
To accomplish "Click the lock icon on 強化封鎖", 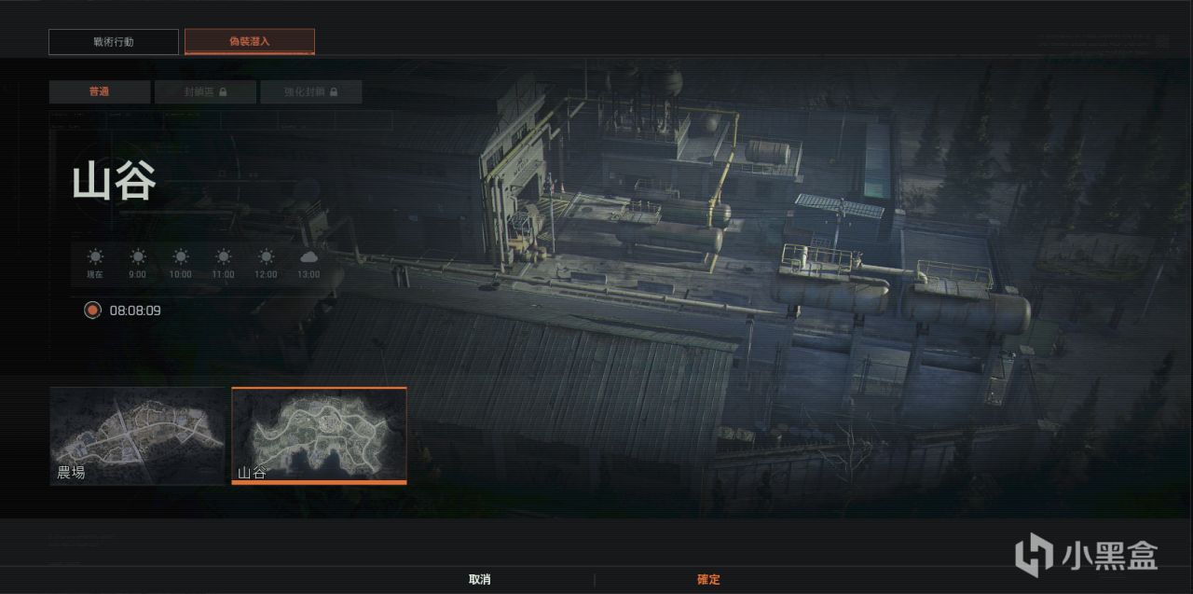I will coord(333,92).
